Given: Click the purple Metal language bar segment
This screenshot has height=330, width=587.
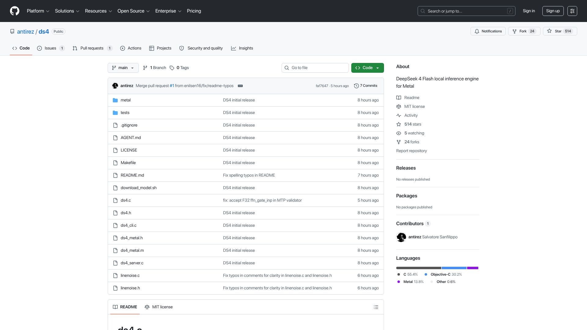Looking at the screenshot, I should point(473,268).
